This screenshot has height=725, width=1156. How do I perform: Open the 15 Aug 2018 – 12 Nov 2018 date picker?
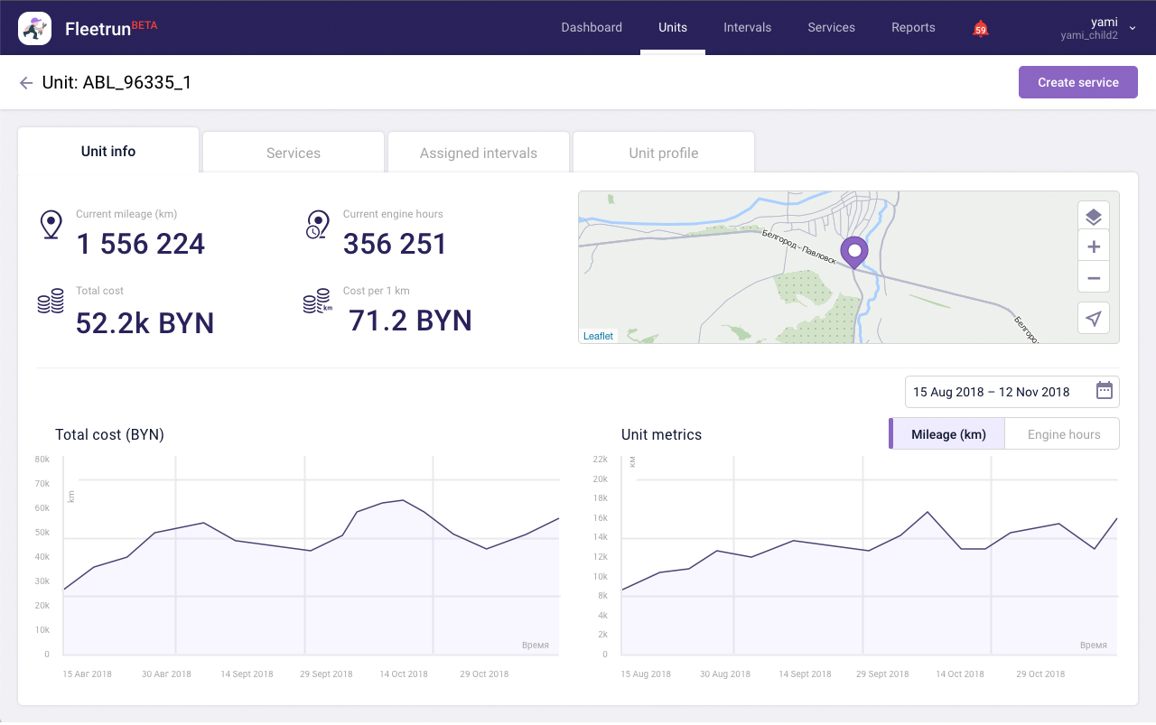(992, 392)
